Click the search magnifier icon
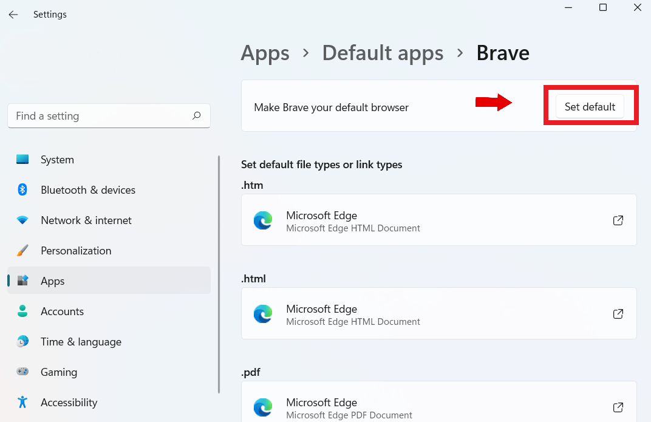This screenshot has width=651, height=422. point(196,115)
